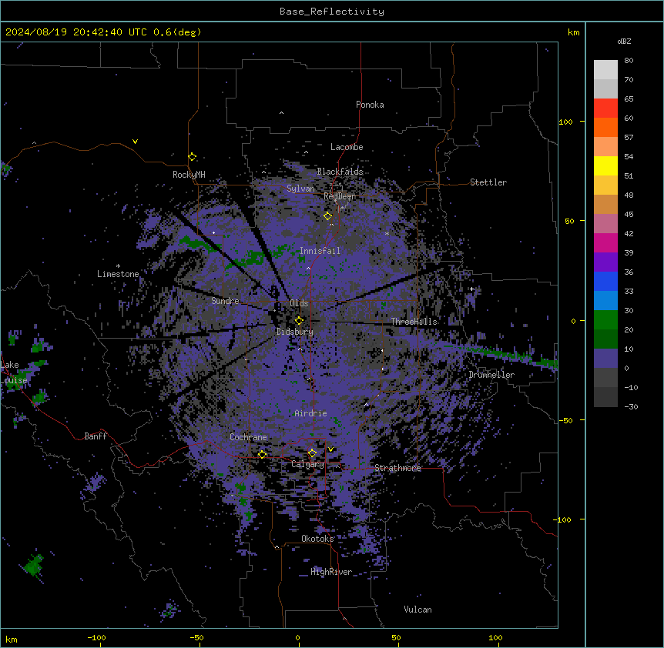Click the km unit label at top right

click(x=573, y=32)
